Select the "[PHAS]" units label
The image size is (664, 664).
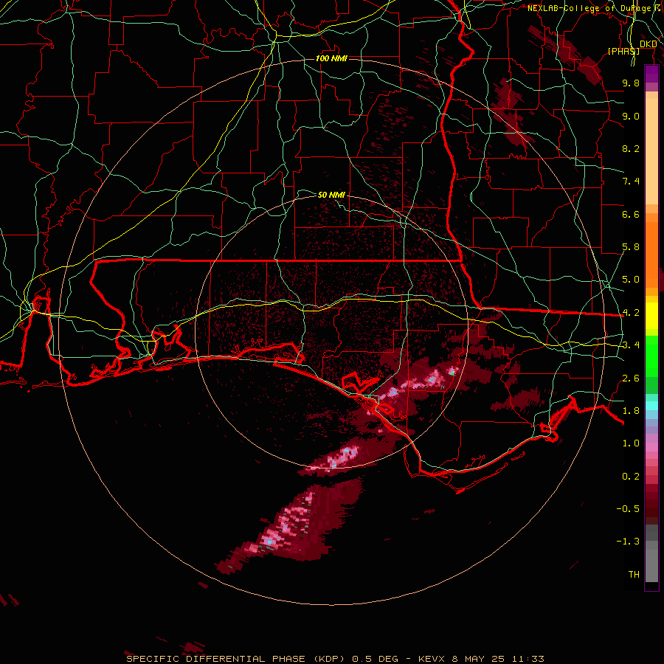[623, 51]
